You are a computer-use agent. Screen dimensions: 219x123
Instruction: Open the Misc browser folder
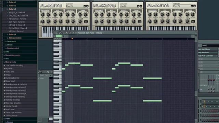7,58
